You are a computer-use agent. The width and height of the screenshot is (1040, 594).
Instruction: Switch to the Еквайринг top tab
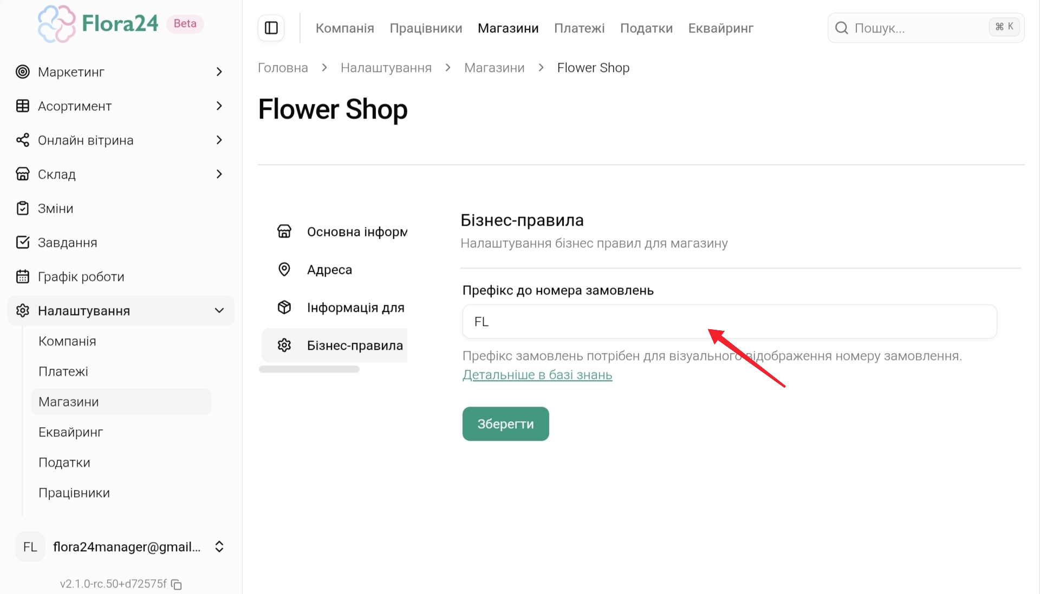720,28
